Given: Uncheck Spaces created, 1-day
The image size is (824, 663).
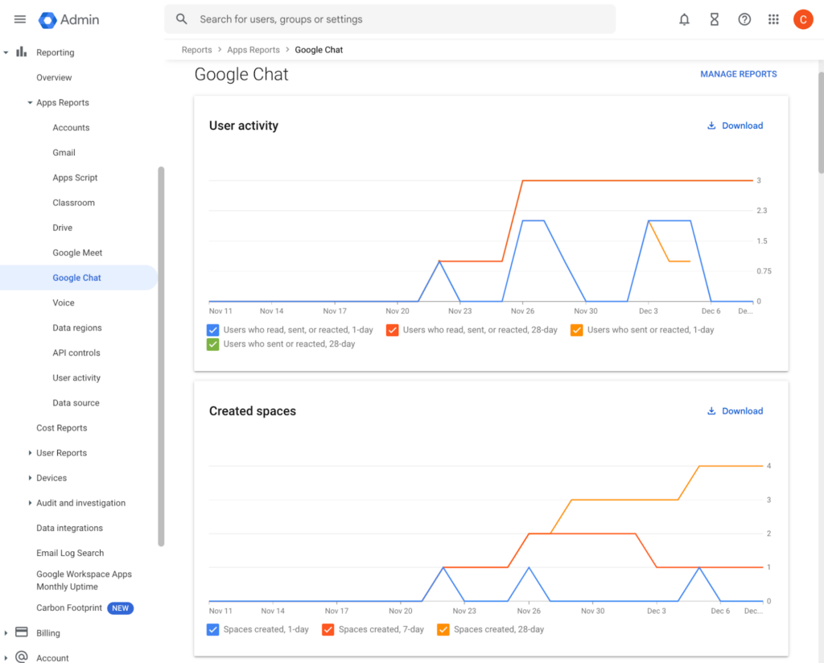Looking at the screenshot, I should click(212, 629).
